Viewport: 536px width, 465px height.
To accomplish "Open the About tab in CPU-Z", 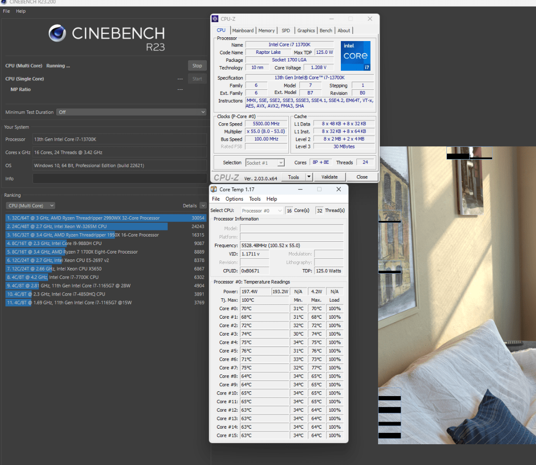I will 344,31.
